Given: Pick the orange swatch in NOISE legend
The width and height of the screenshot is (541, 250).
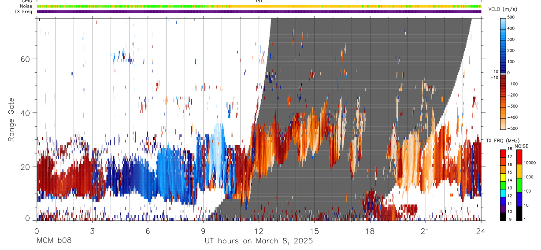Looking at the screenshot, I should point(519,171).
